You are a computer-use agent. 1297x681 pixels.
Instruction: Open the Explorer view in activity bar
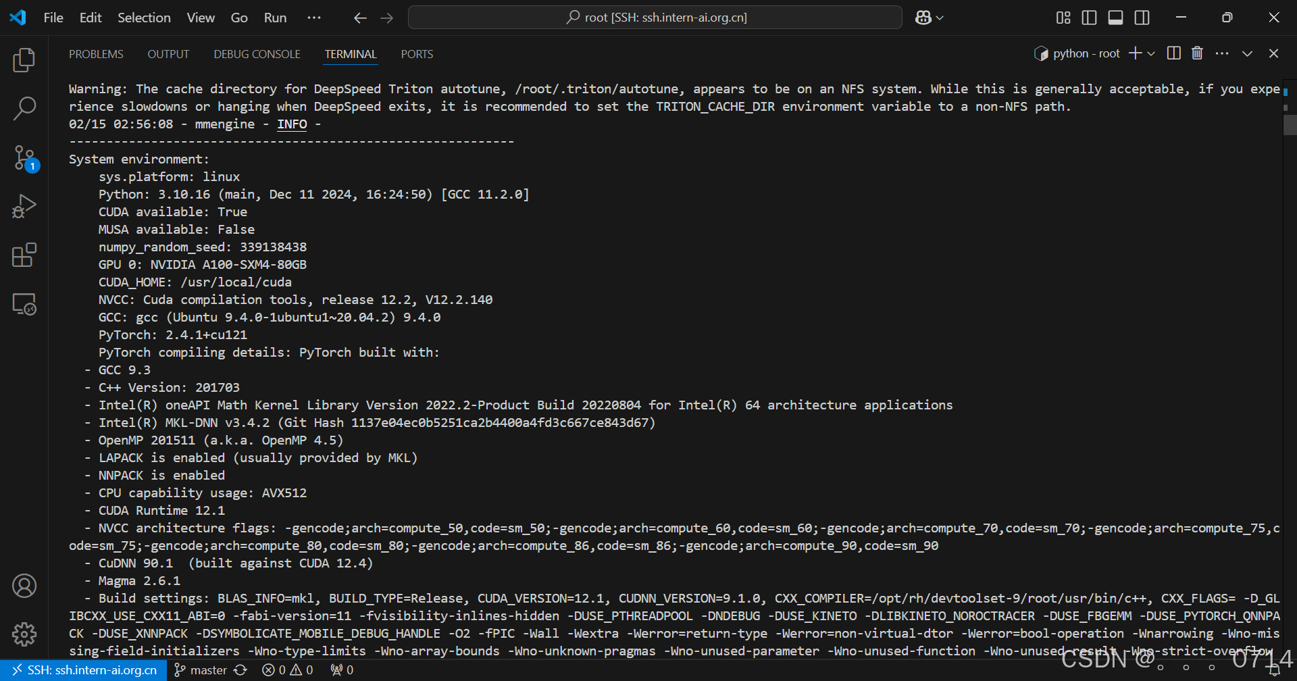point(24,60)
